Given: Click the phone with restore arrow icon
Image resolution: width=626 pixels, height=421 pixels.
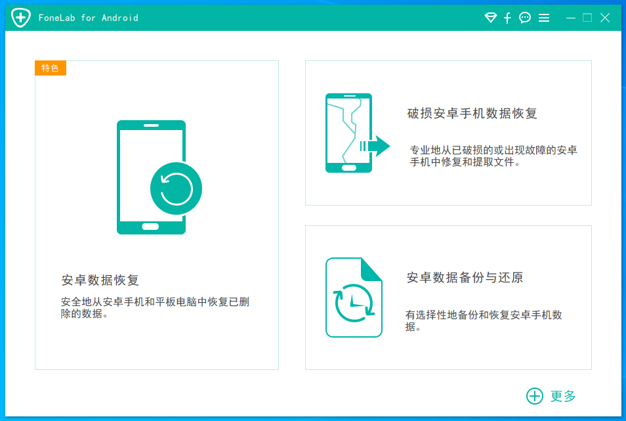Looking at the screenshot, I should [x=157, y=177].
